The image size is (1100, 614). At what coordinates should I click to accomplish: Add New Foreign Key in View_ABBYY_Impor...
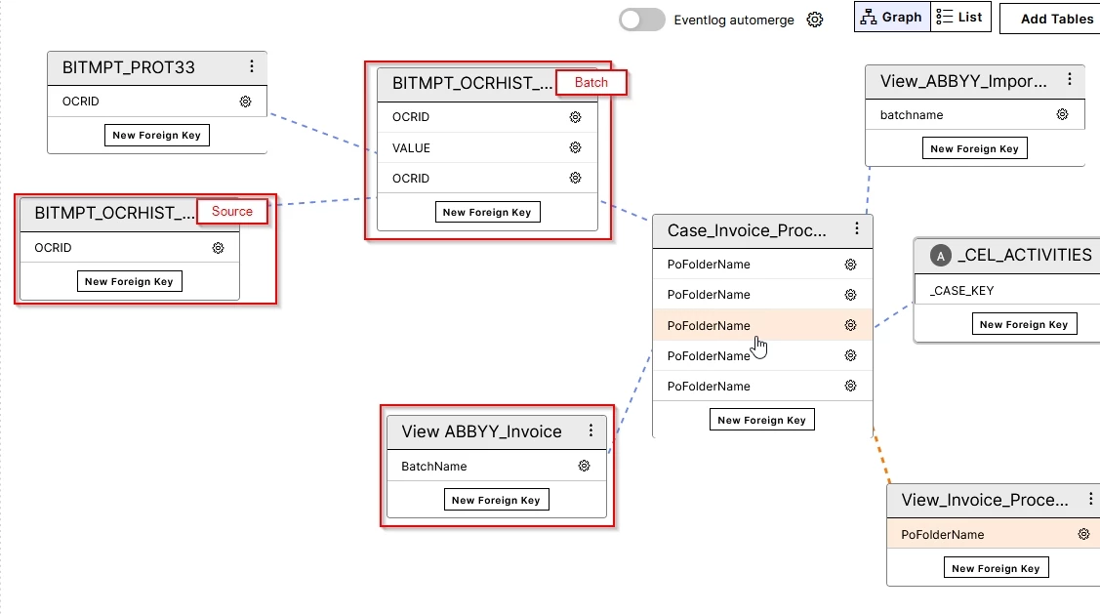pos(974,148)
